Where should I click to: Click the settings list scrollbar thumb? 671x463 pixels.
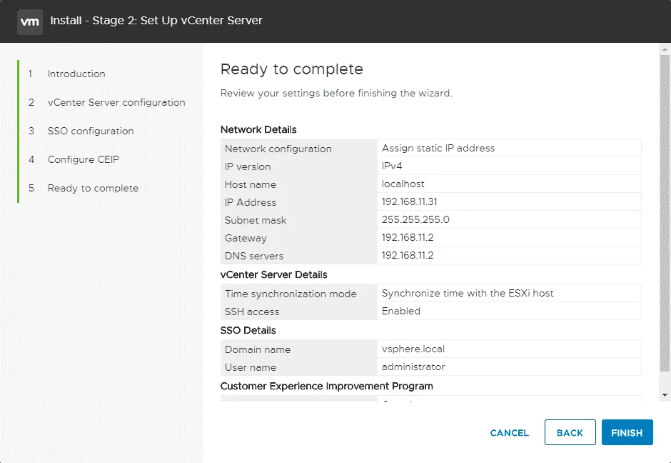665,214
